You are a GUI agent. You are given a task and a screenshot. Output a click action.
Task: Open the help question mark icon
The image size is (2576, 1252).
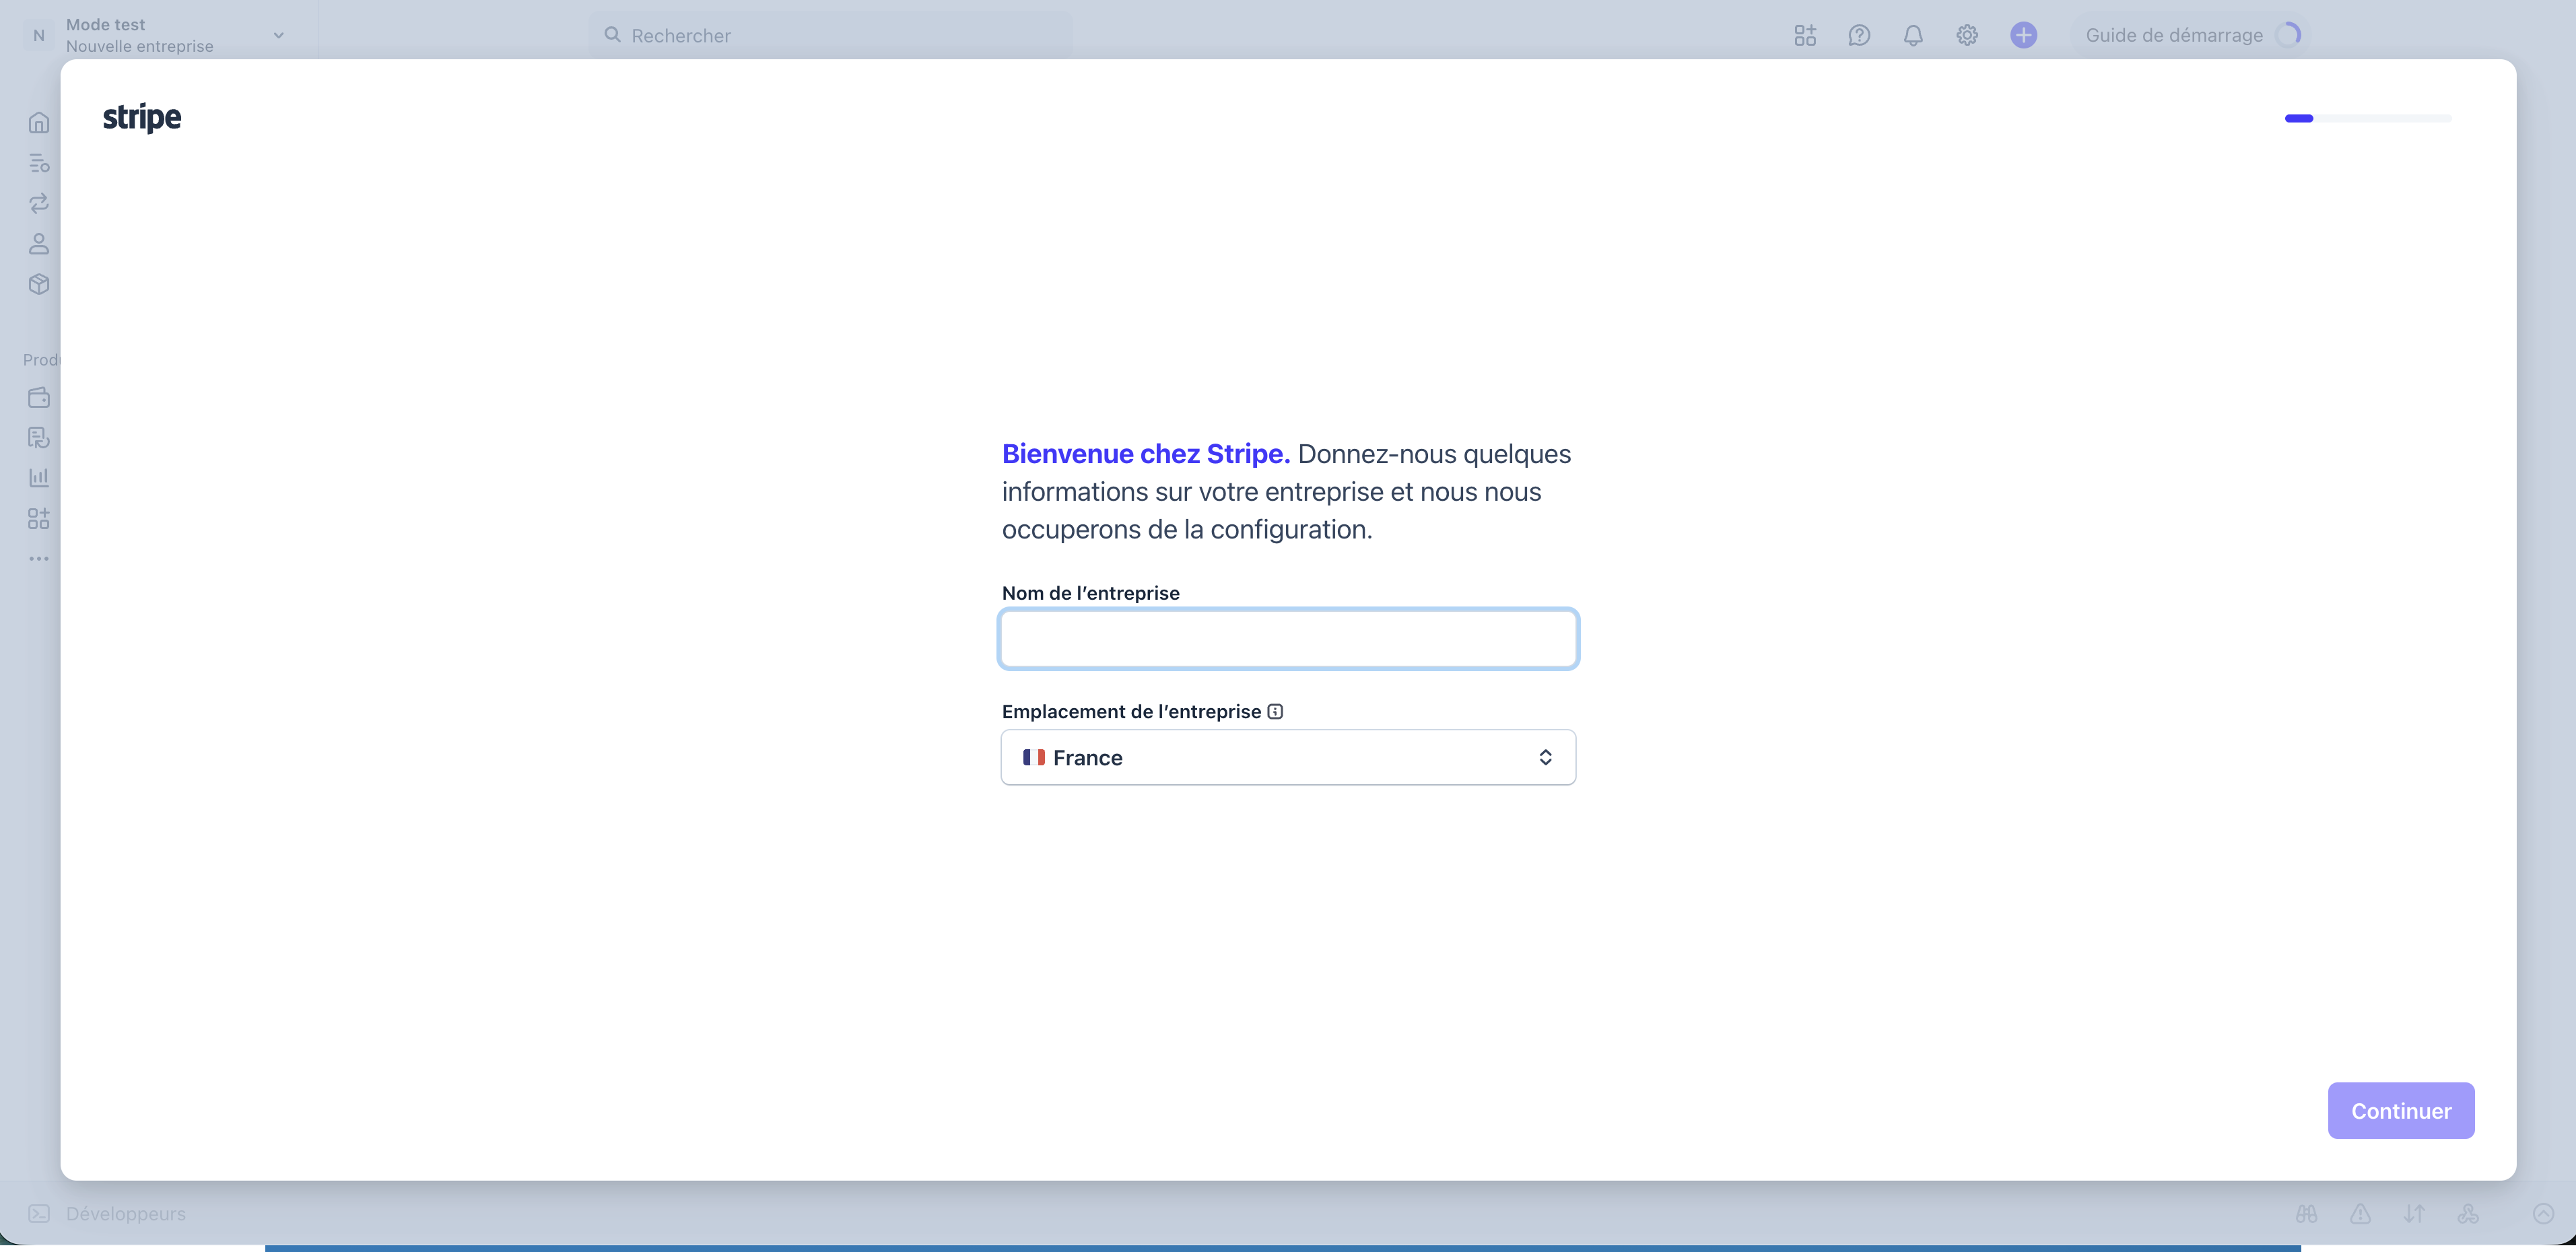(1859, 35)
